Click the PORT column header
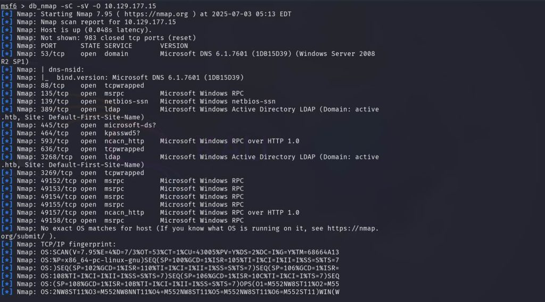This screenshot has height=302, width=545. (x=48, y=46)
